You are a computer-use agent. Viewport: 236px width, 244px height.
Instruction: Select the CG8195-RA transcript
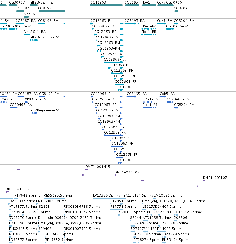click(x=132, y=24)
